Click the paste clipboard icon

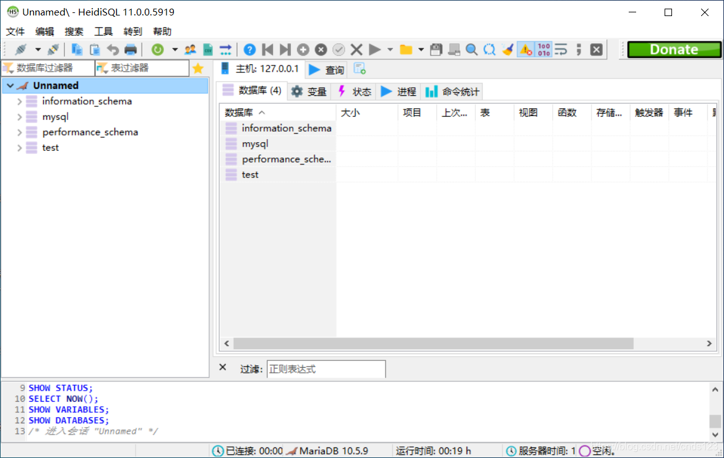[x=95, y=49]
